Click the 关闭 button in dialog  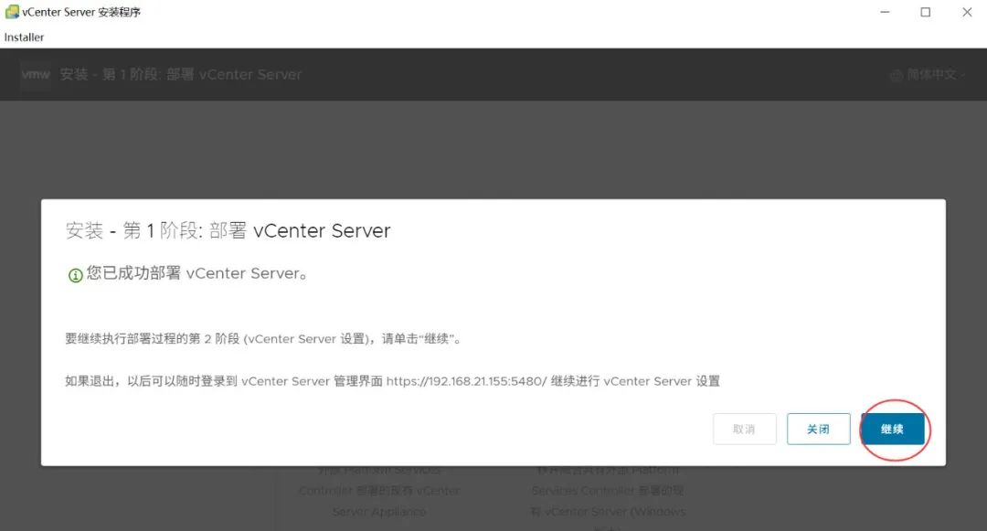click(x=818, y=429)
